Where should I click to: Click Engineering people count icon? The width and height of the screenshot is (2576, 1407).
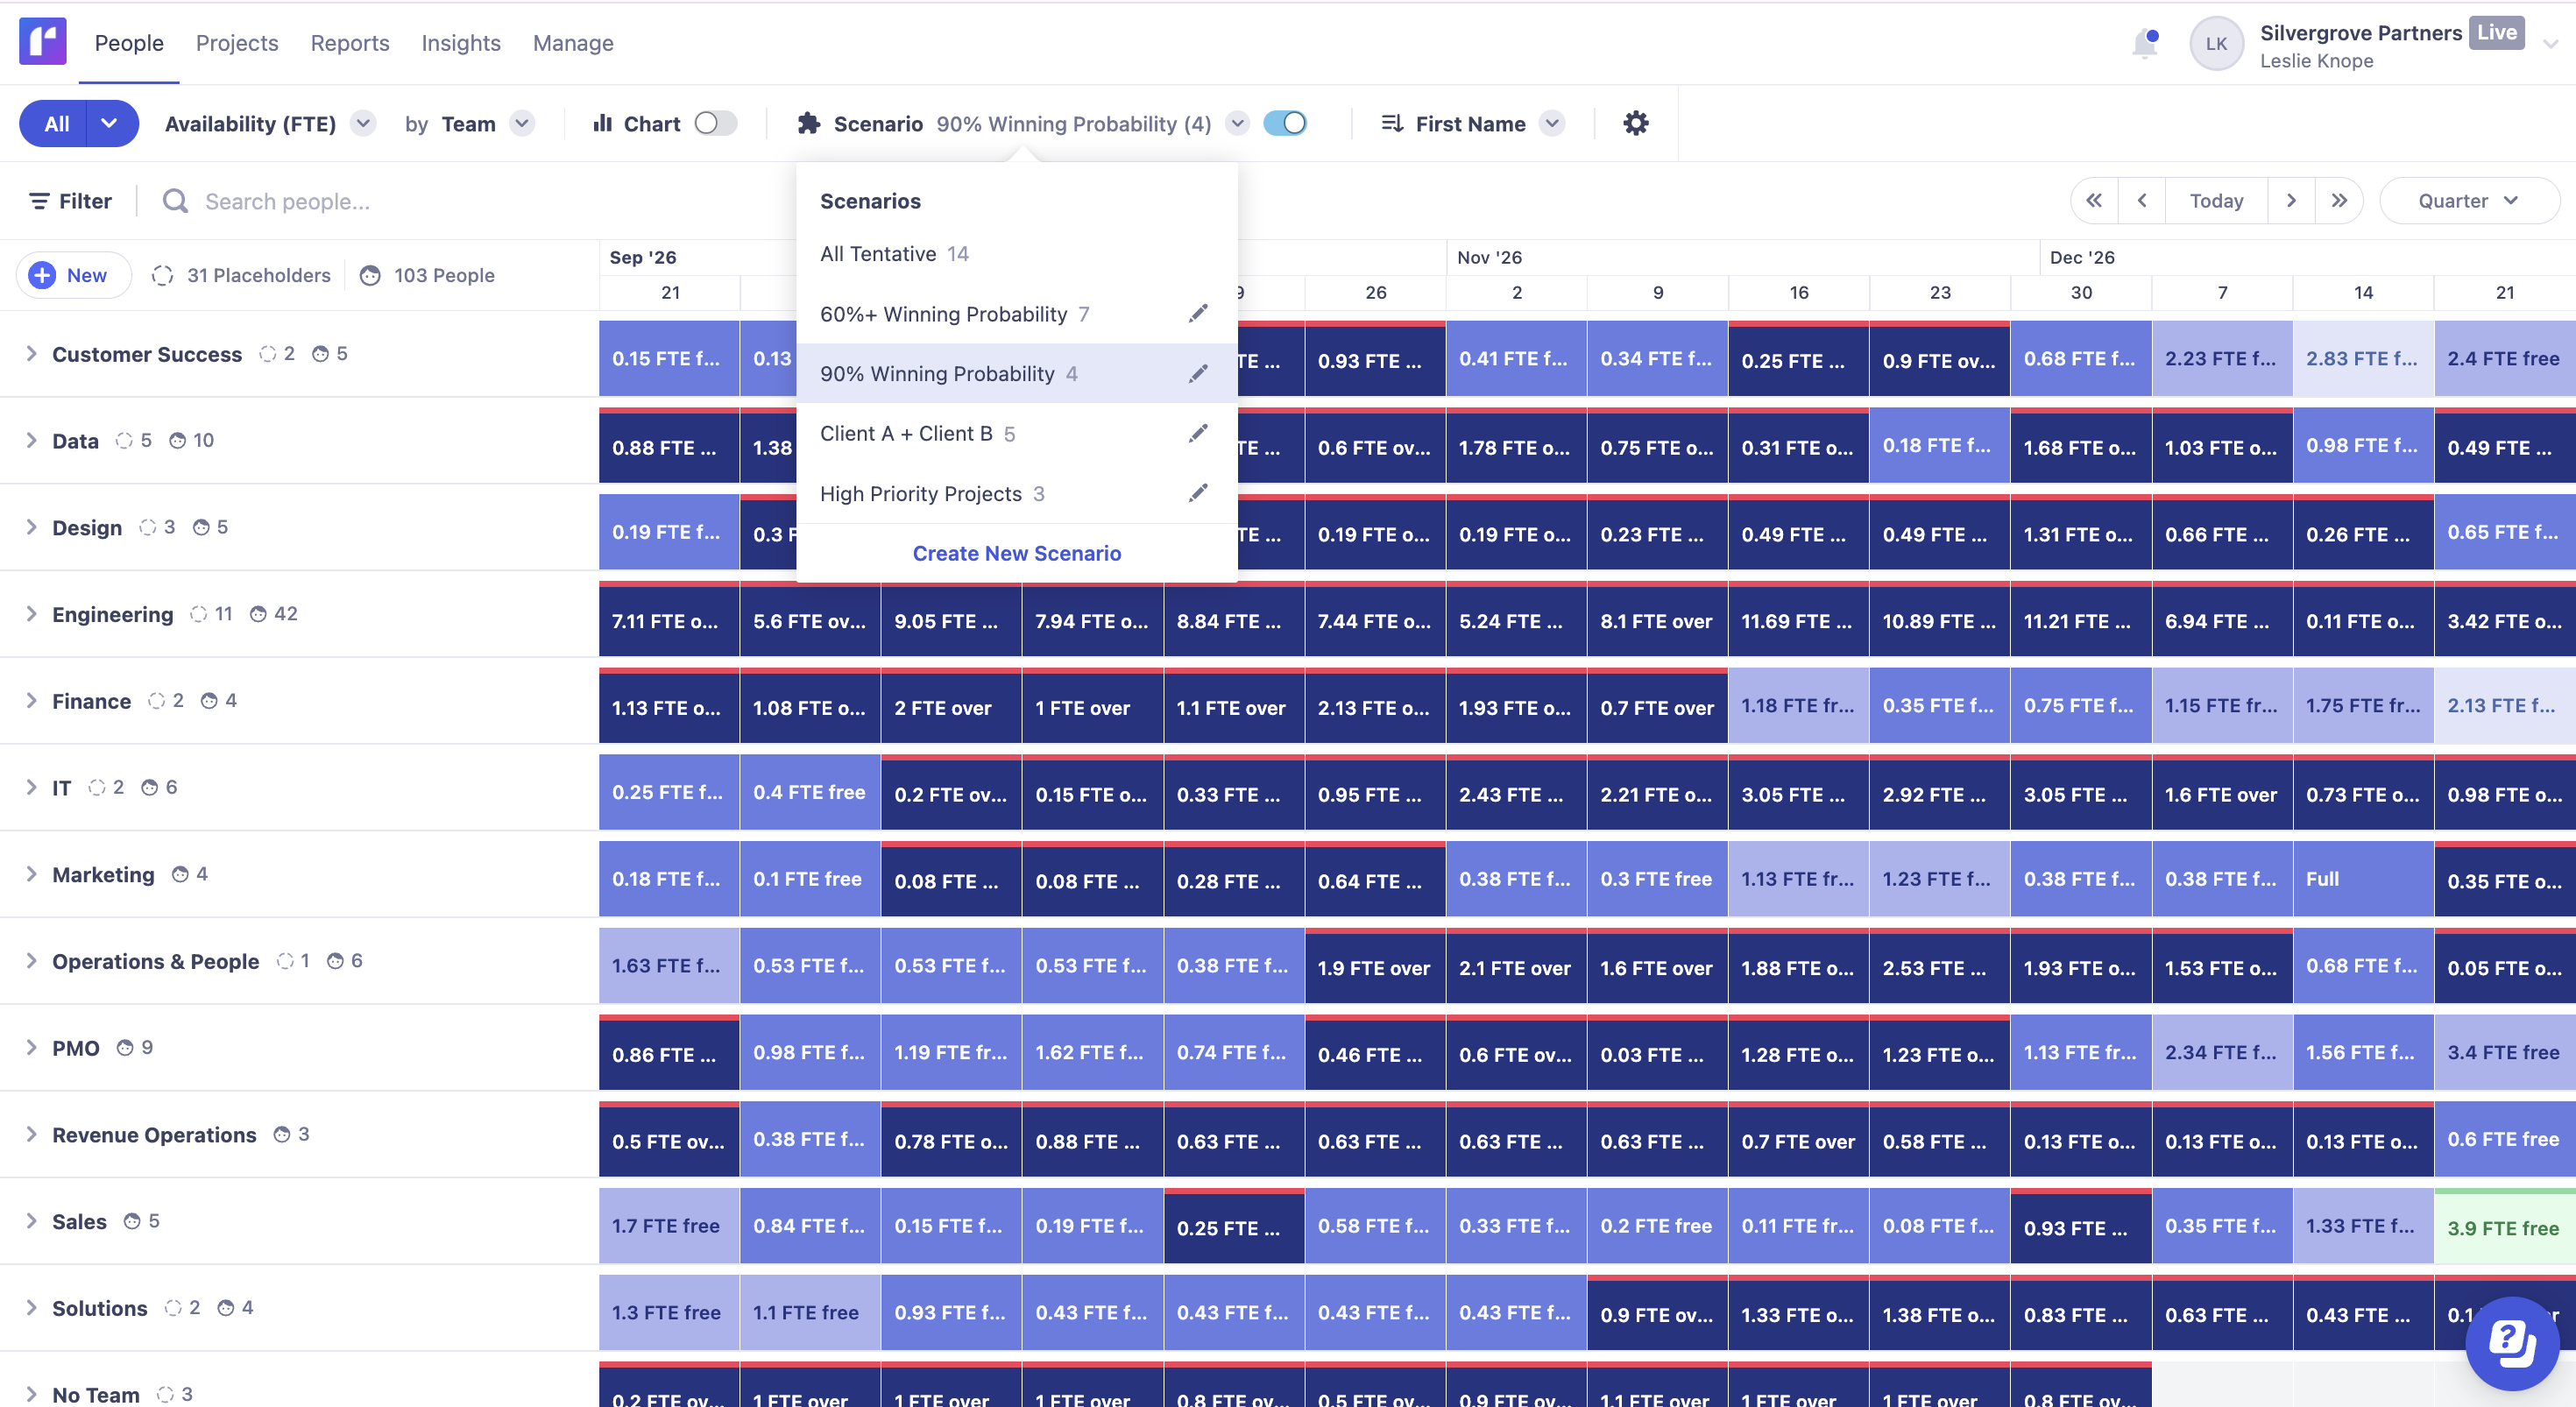click(258, 614)
